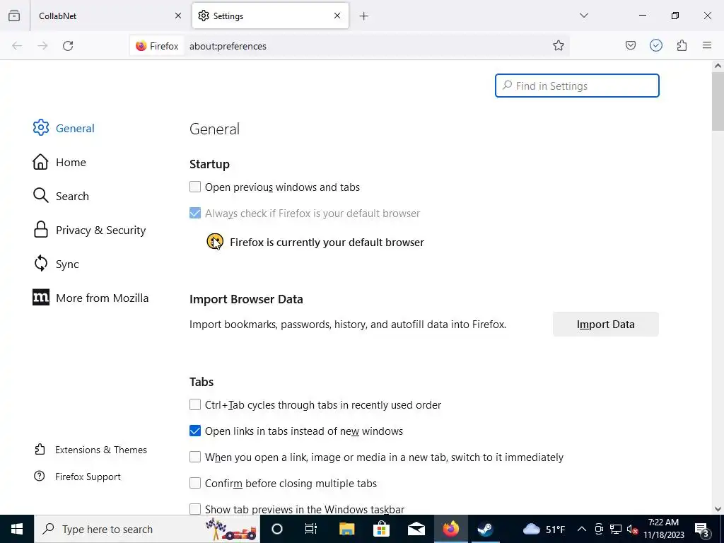Close the Settings tab
The width and height of the screenshot is (724, 543).
pyautogui.click(x=337, y=16)
